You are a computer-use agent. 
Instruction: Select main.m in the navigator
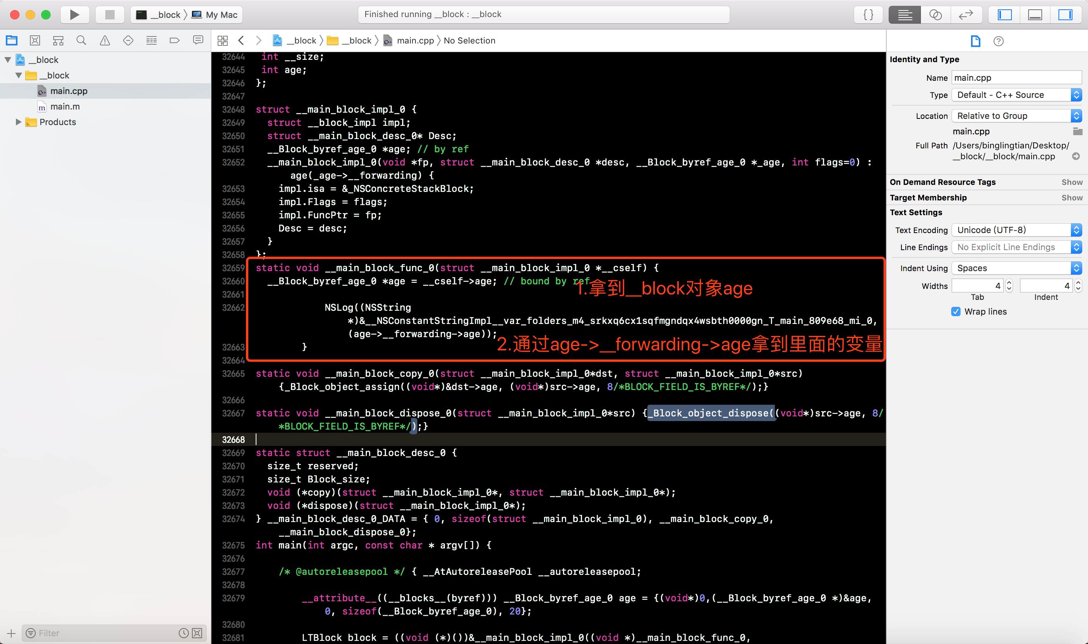(x=65, y=107)
